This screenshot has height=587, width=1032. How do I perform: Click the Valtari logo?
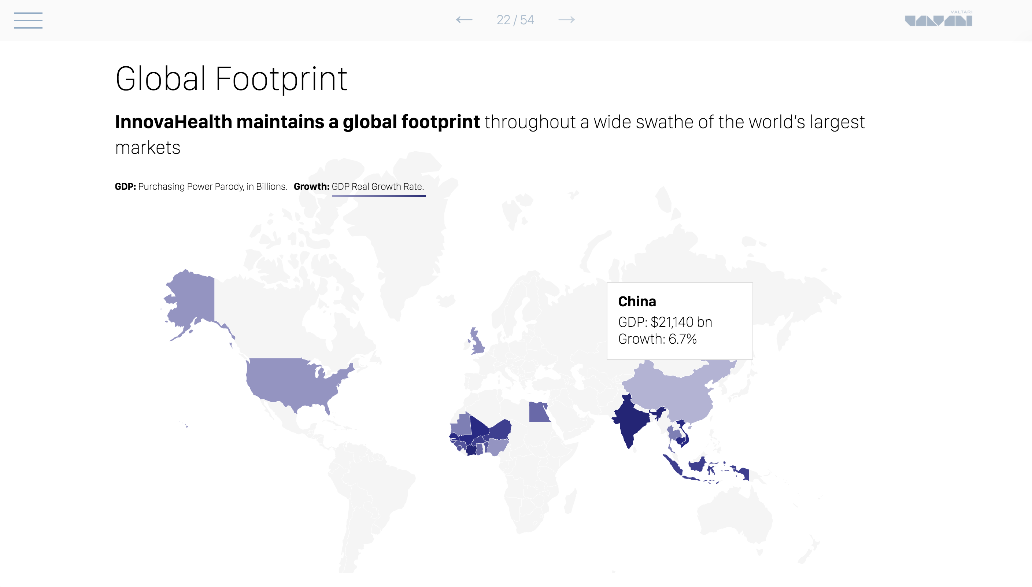(x=939, y=20)
